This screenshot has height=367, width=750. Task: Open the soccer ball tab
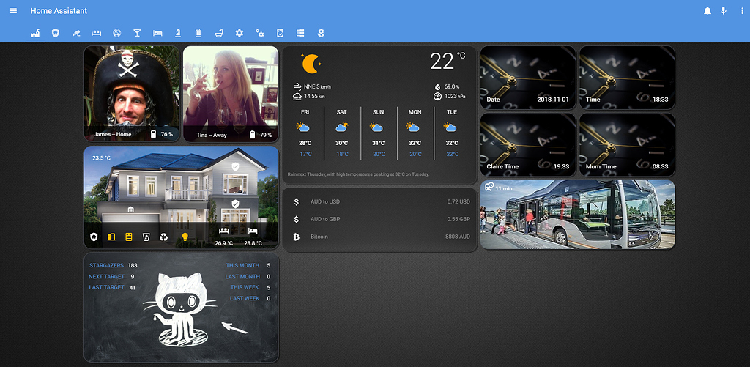point(116,33)
